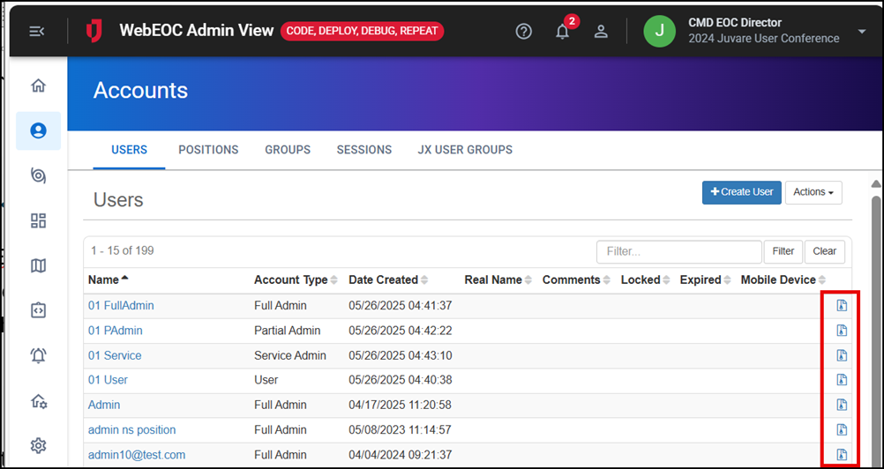Expand the Actions dropdown
Viewport: 884px width, 469px height.
point(813,192)
